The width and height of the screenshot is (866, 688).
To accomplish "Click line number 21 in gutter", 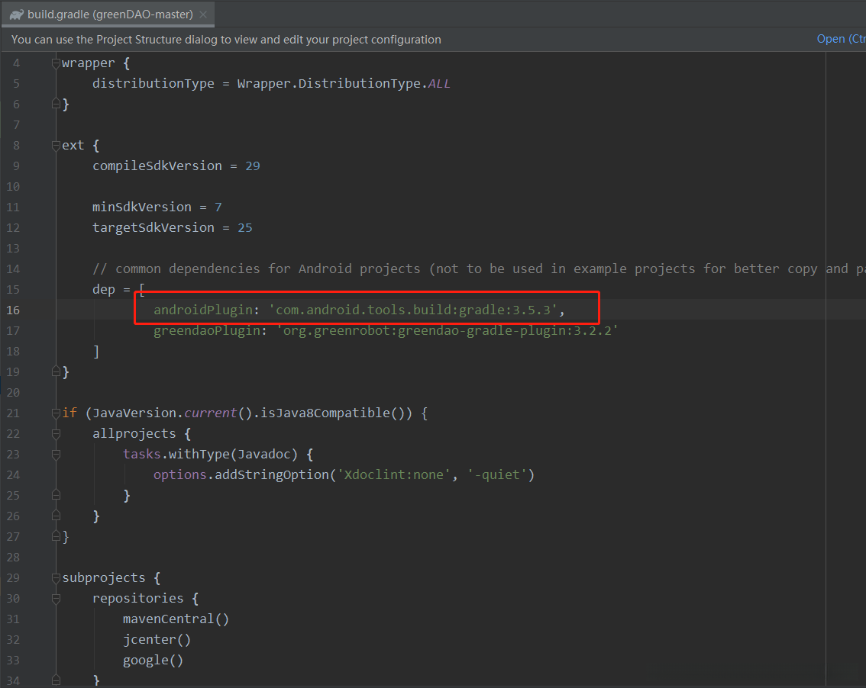I will click(x=13, y=413).
